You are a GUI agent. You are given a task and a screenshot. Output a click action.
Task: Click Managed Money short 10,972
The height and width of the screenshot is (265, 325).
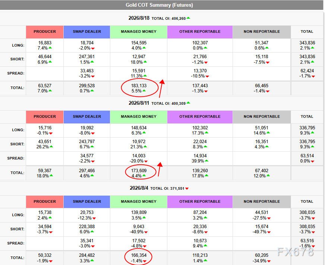point(139,142)
